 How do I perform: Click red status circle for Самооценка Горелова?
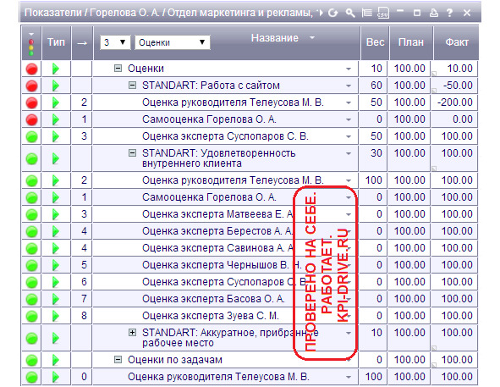[x=31, y=119]
